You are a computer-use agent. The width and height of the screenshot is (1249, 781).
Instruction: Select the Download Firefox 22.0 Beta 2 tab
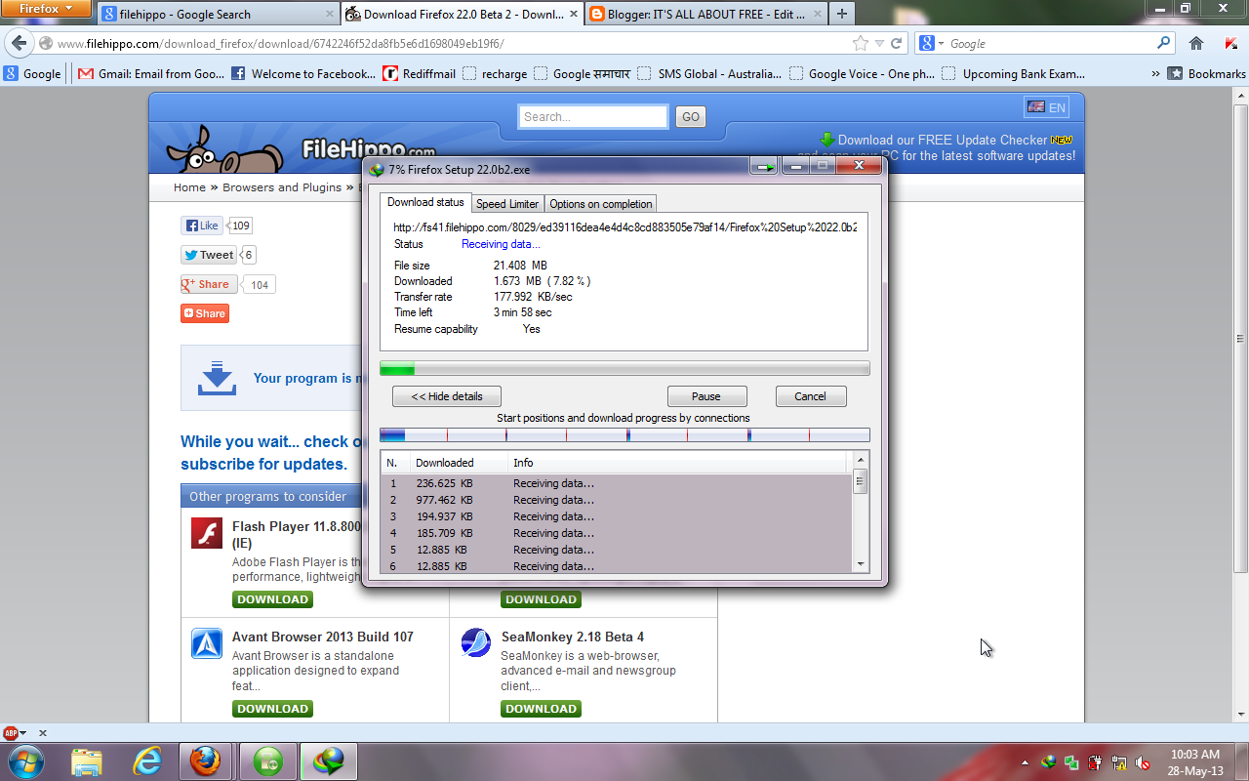[462, 14]
